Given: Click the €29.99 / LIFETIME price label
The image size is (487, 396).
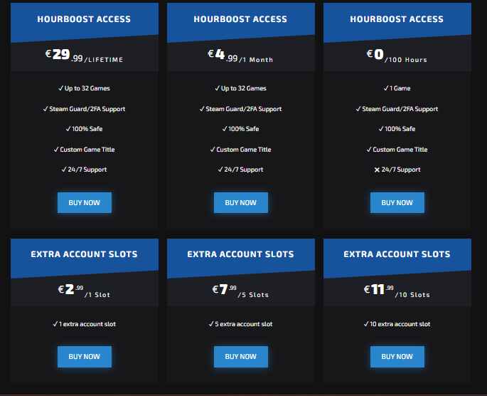Looking at the screenshot, I should (84, 56).
